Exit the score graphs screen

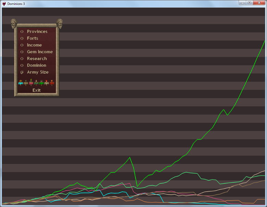[37, 90]
